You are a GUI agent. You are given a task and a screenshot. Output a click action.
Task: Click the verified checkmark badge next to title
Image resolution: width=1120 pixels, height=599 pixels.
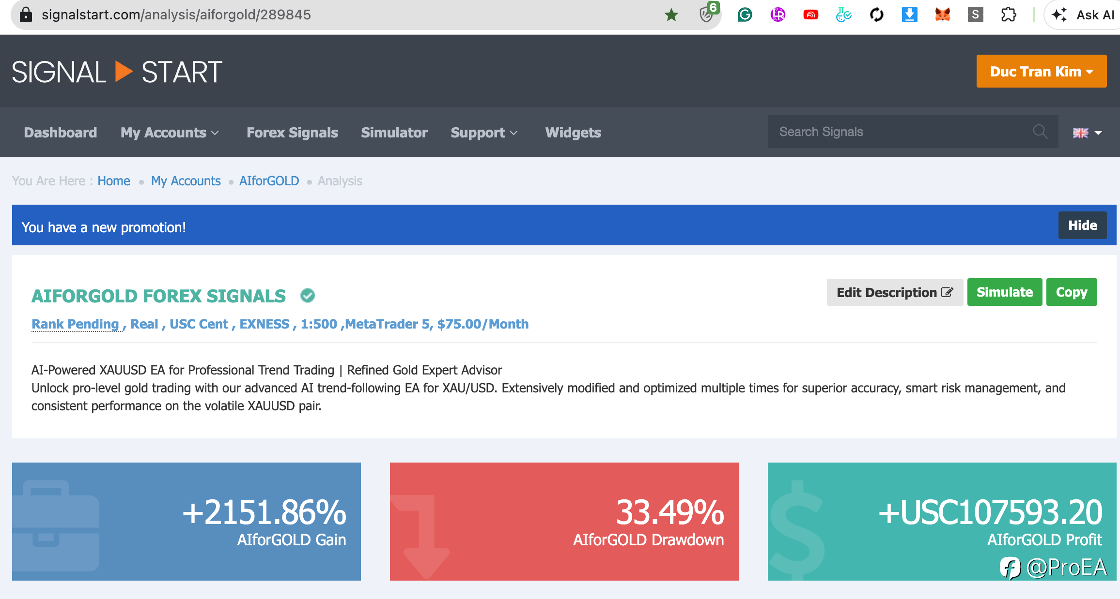[x=307, y=296]
